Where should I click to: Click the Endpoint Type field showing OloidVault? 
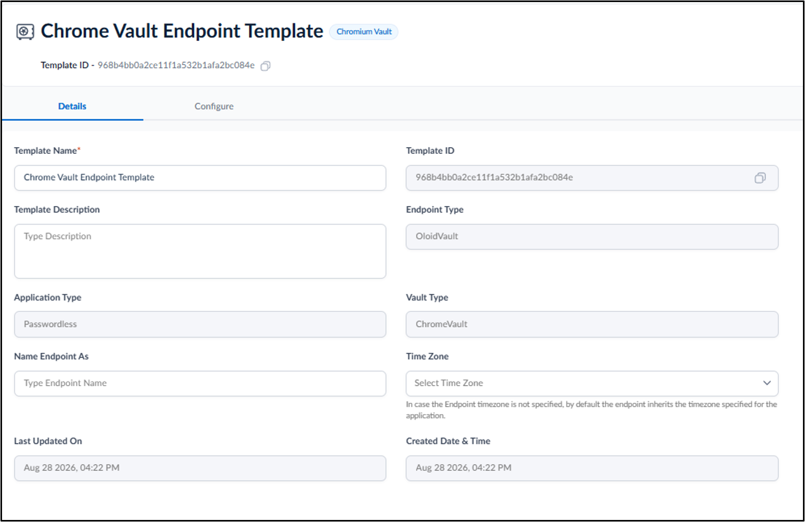pos(592,236)
